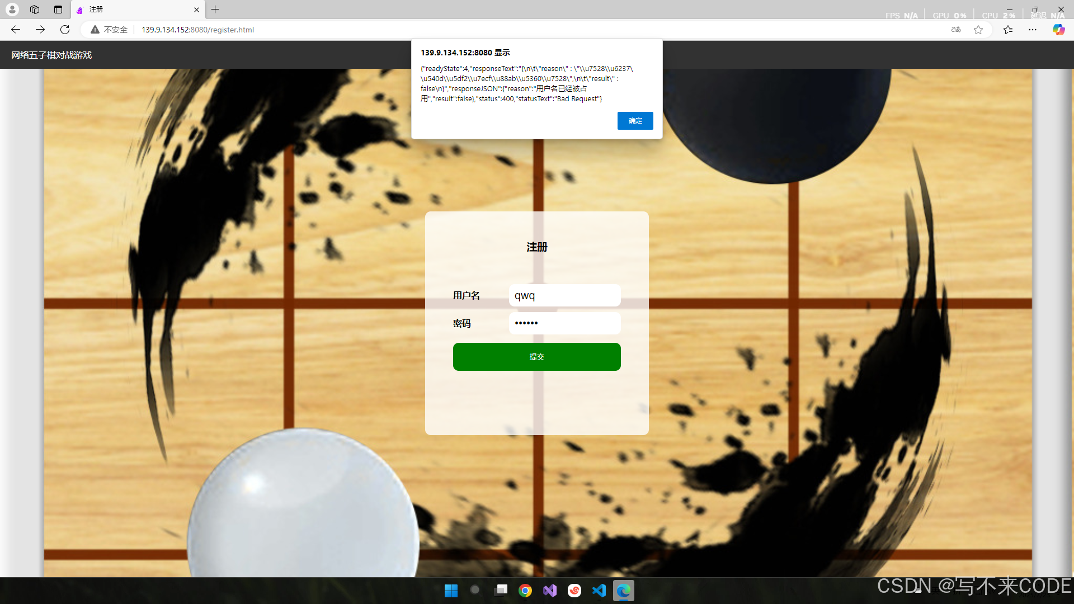This screenshot has width=1074, height=604.
Task: Open the tab actions menu icon
Action: pos(58,10)
